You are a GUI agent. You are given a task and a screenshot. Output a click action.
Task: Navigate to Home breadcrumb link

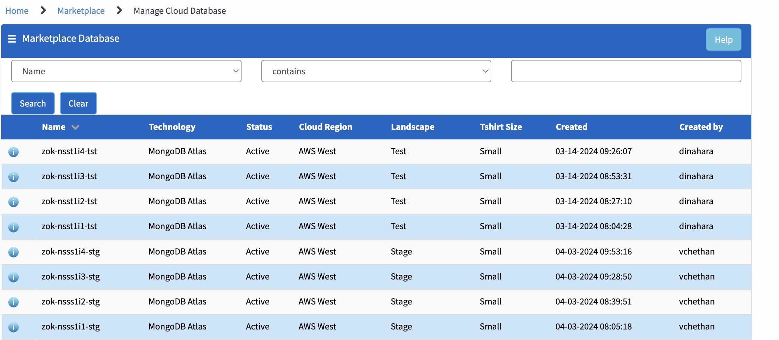pos(17,11)
